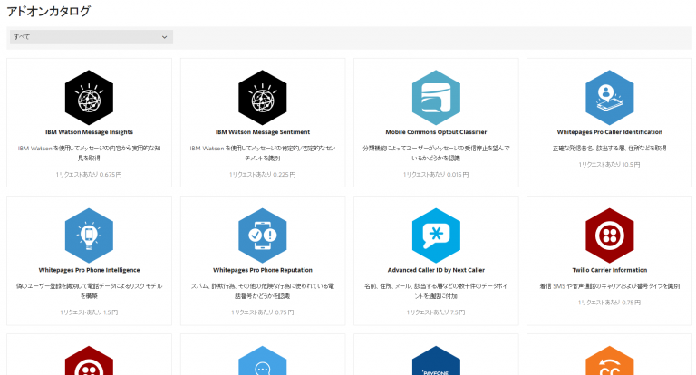
Task: Open the Advanced Caller ID by Next Caller title
Action: [x=436, y=270]
